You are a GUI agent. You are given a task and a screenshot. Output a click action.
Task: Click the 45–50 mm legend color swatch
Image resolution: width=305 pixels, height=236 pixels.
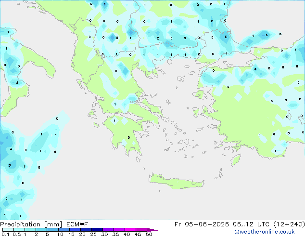coord(141,230)
